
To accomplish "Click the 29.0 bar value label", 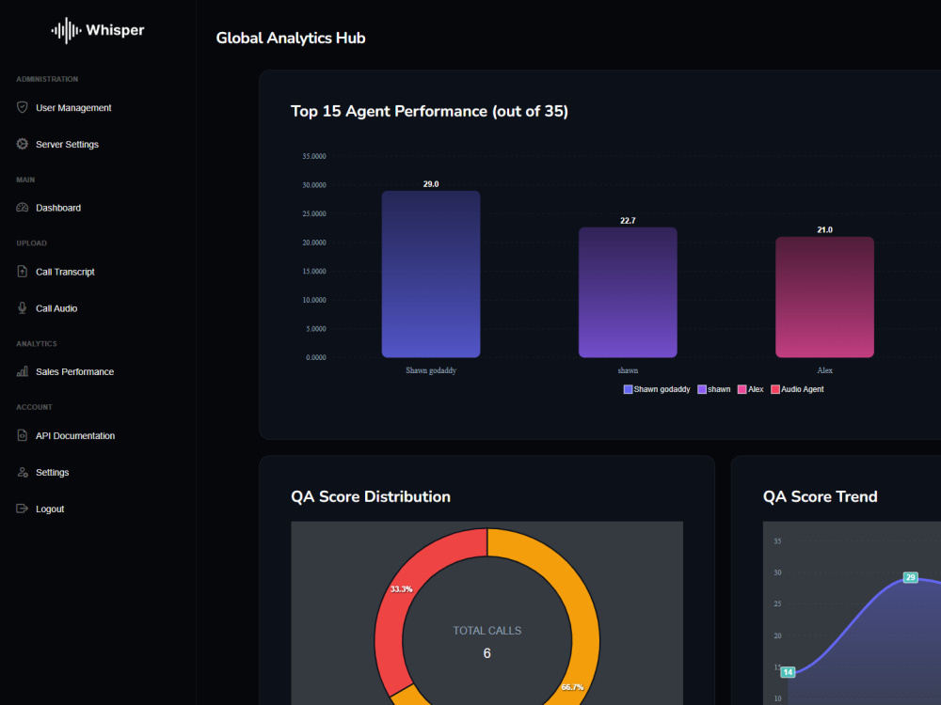I will point(431,184).
